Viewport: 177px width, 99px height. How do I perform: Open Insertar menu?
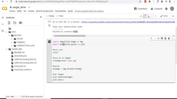click(31, 11)
